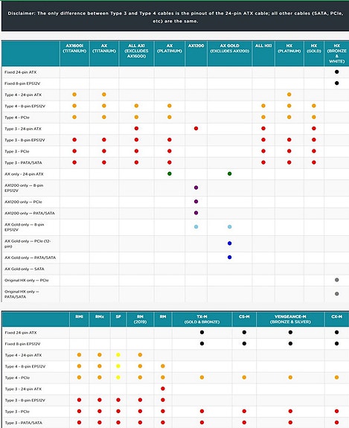Image resolution: width=349 pixels, height=428 pixels.
Task: Click red Type 3 - 24-pin ATX dot under All HXi
Action: click(x=263, y=128)
